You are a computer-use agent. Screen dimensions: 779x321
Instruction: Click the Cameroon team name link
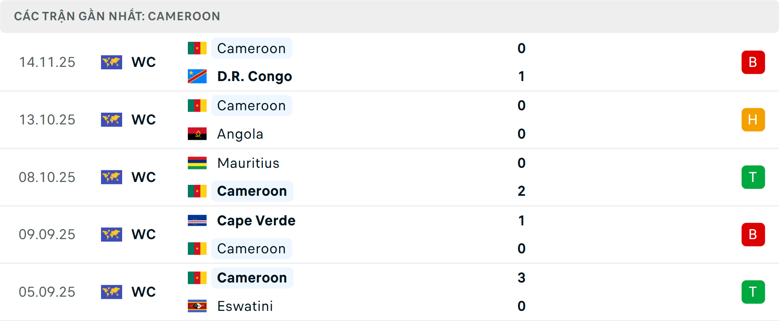252,48
